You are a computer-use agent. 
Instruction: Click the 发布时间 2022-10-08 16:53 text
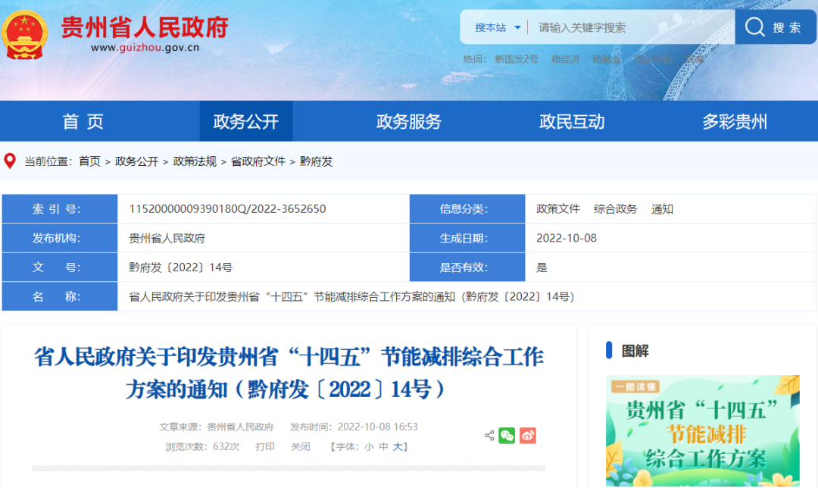pyautogui.click(x=354, y=427)
